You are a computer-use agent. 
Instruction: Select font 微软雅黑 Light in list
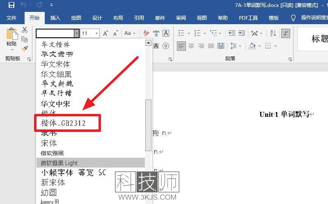pos(91,163)
